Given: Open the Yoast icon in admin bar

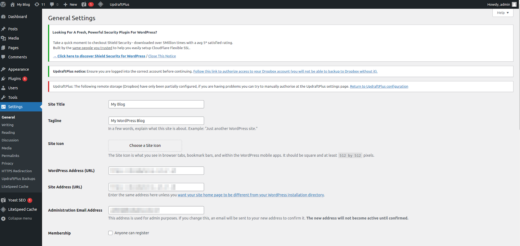Looking at the screenshot, I should (84, 4).
